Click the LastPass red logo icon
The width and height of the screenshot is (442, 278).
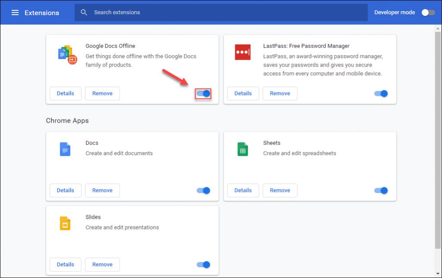point(243,52)
